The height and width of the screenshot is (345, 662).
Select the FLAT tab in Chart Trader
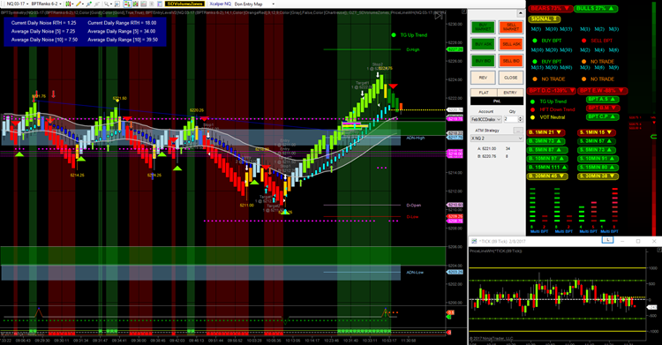click(484, 93)
